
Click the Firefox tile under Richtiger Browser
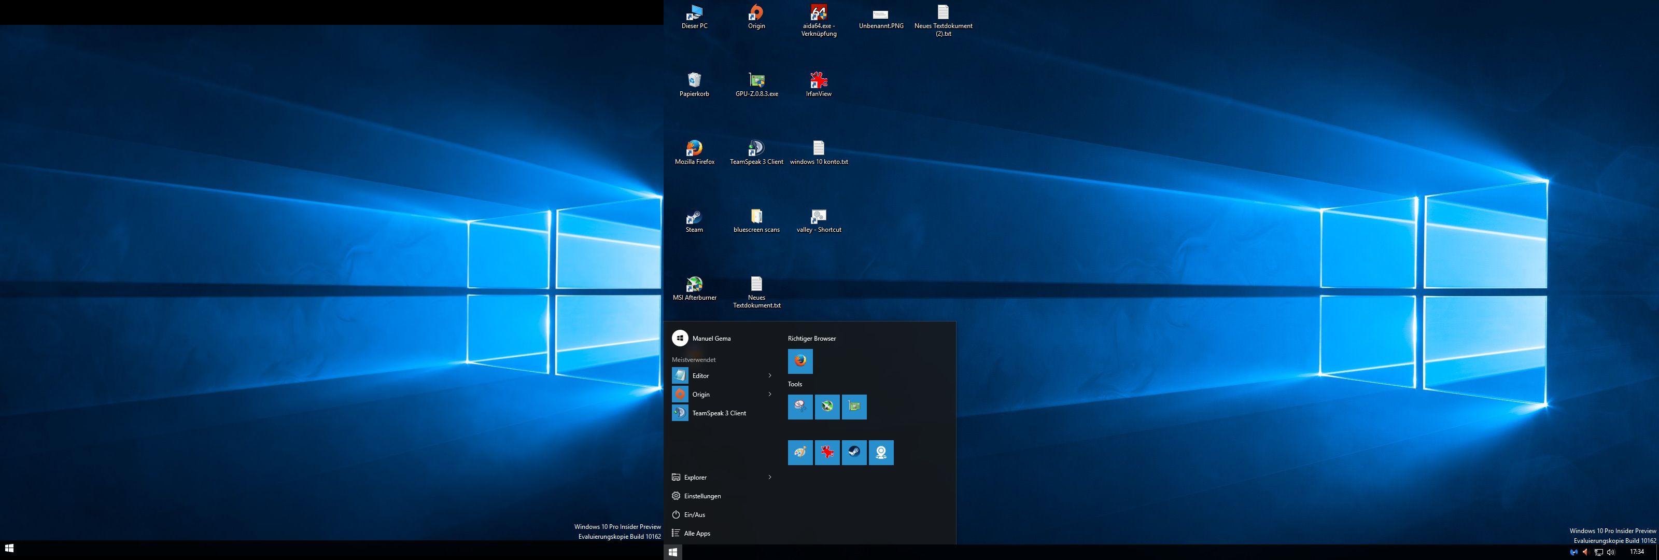click(x=800, y=361)
